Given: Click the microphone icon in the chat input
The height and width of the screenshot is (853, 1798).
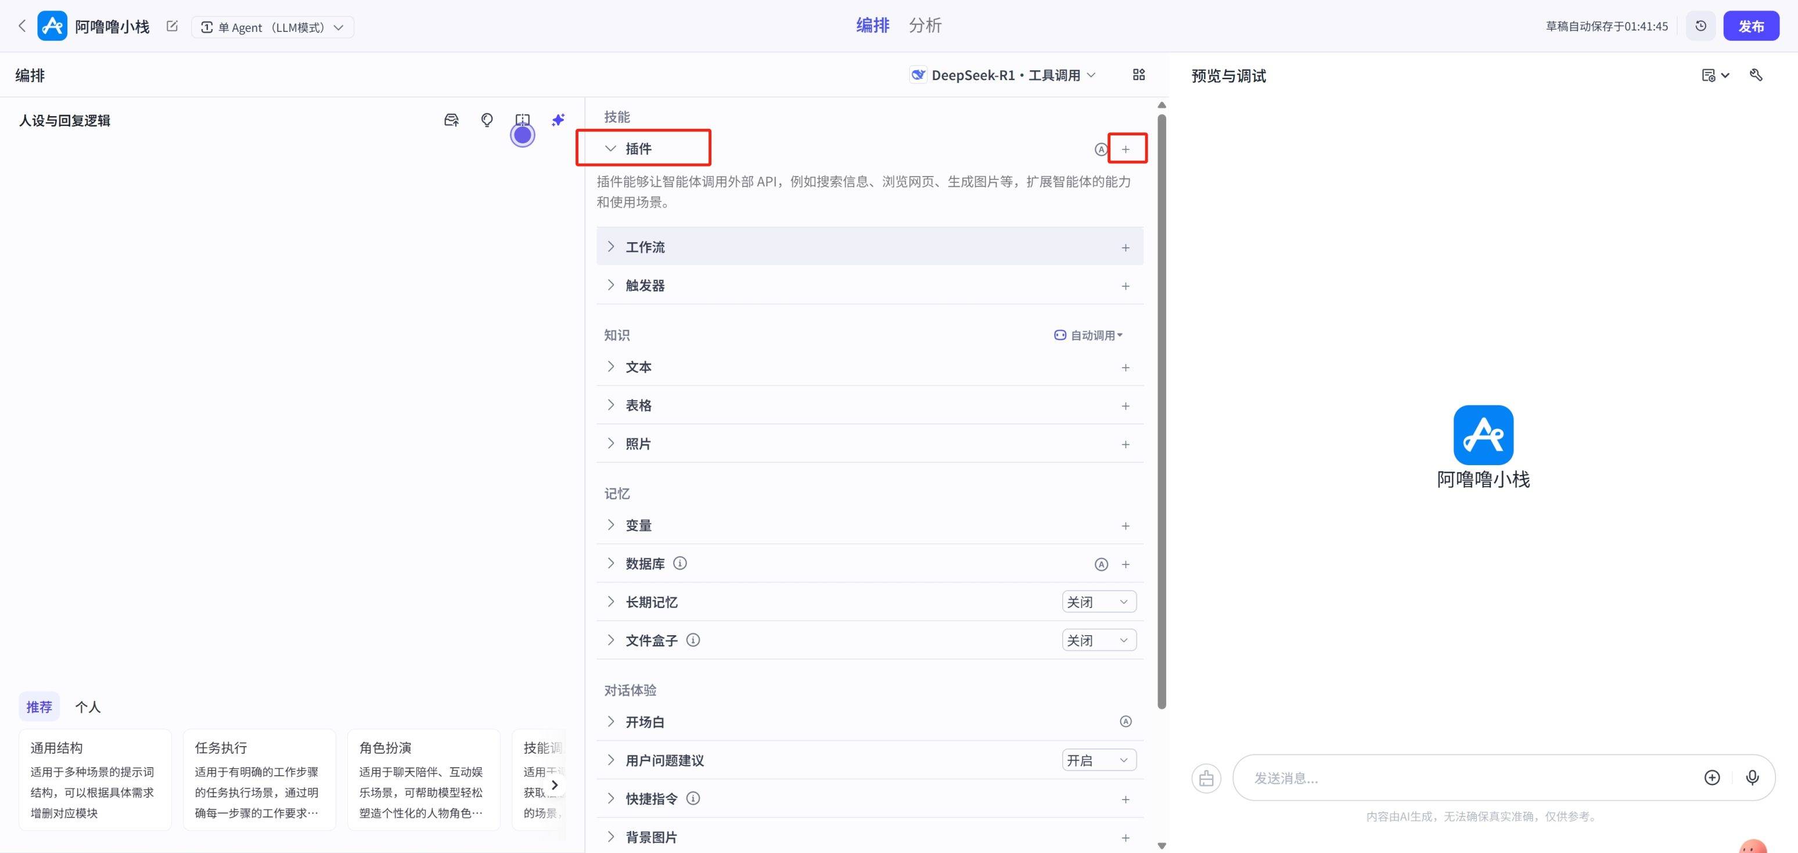Looking at the screenshot, I should pyautogui.click(x=1752, y=777).
